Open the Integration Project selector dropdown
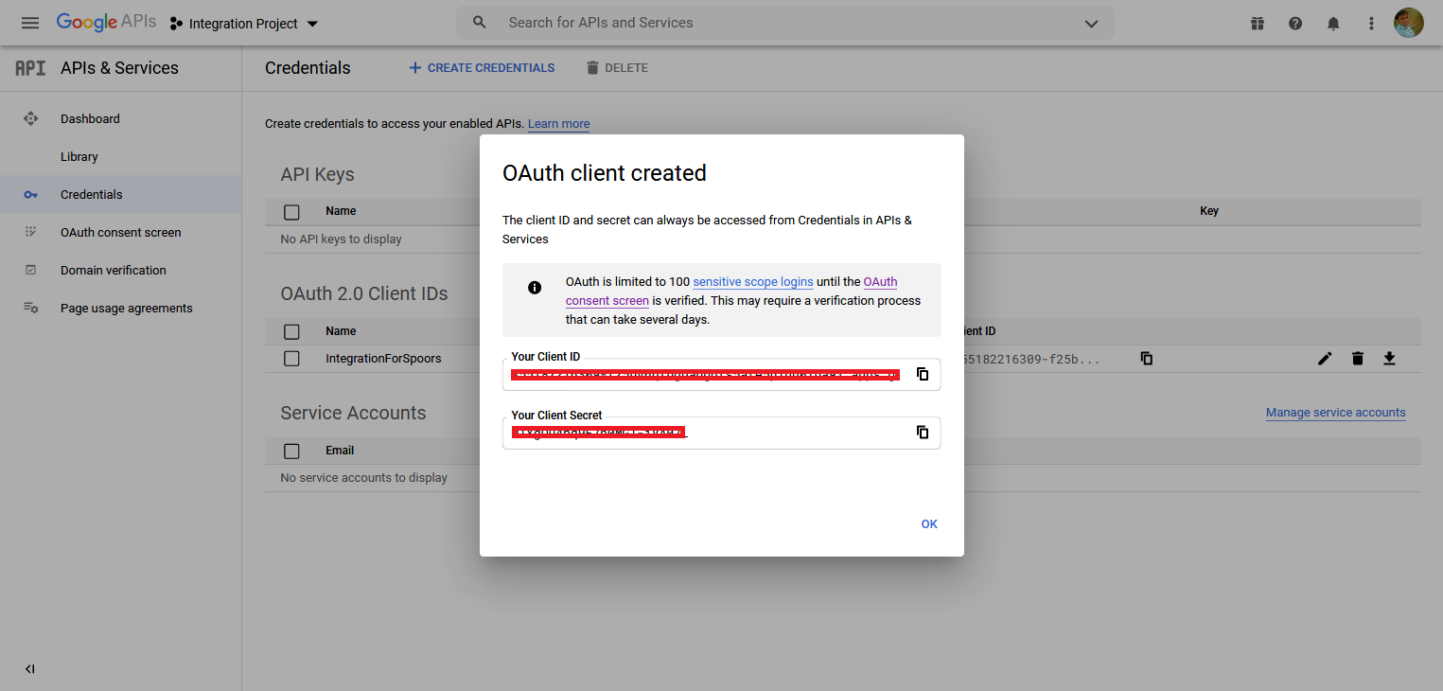This screenshot has width=1443, height=691. [x=244, y=24]
